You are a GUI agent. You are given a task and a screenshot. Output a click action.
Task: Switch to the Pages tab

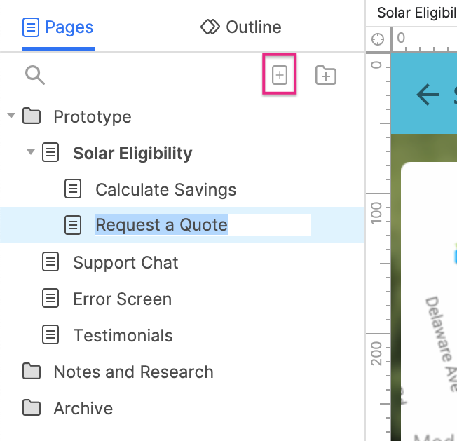click(x=58, y=27)
